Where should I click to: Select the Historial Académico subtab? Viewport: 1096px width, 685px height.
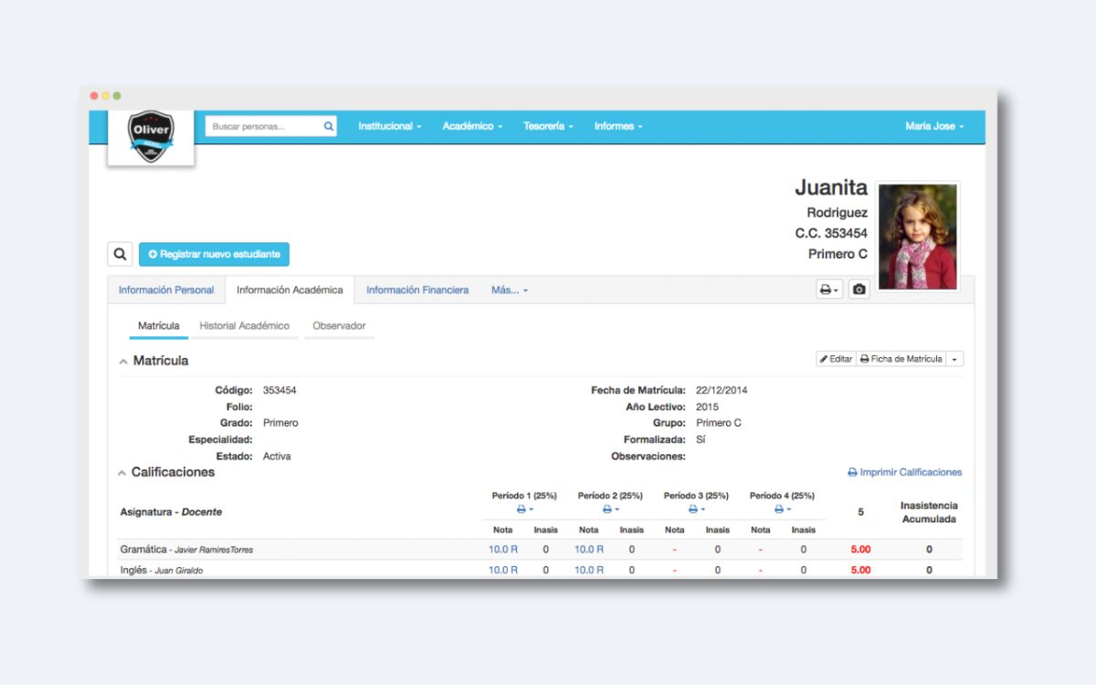pyautogui.click(x=244, y=326)
